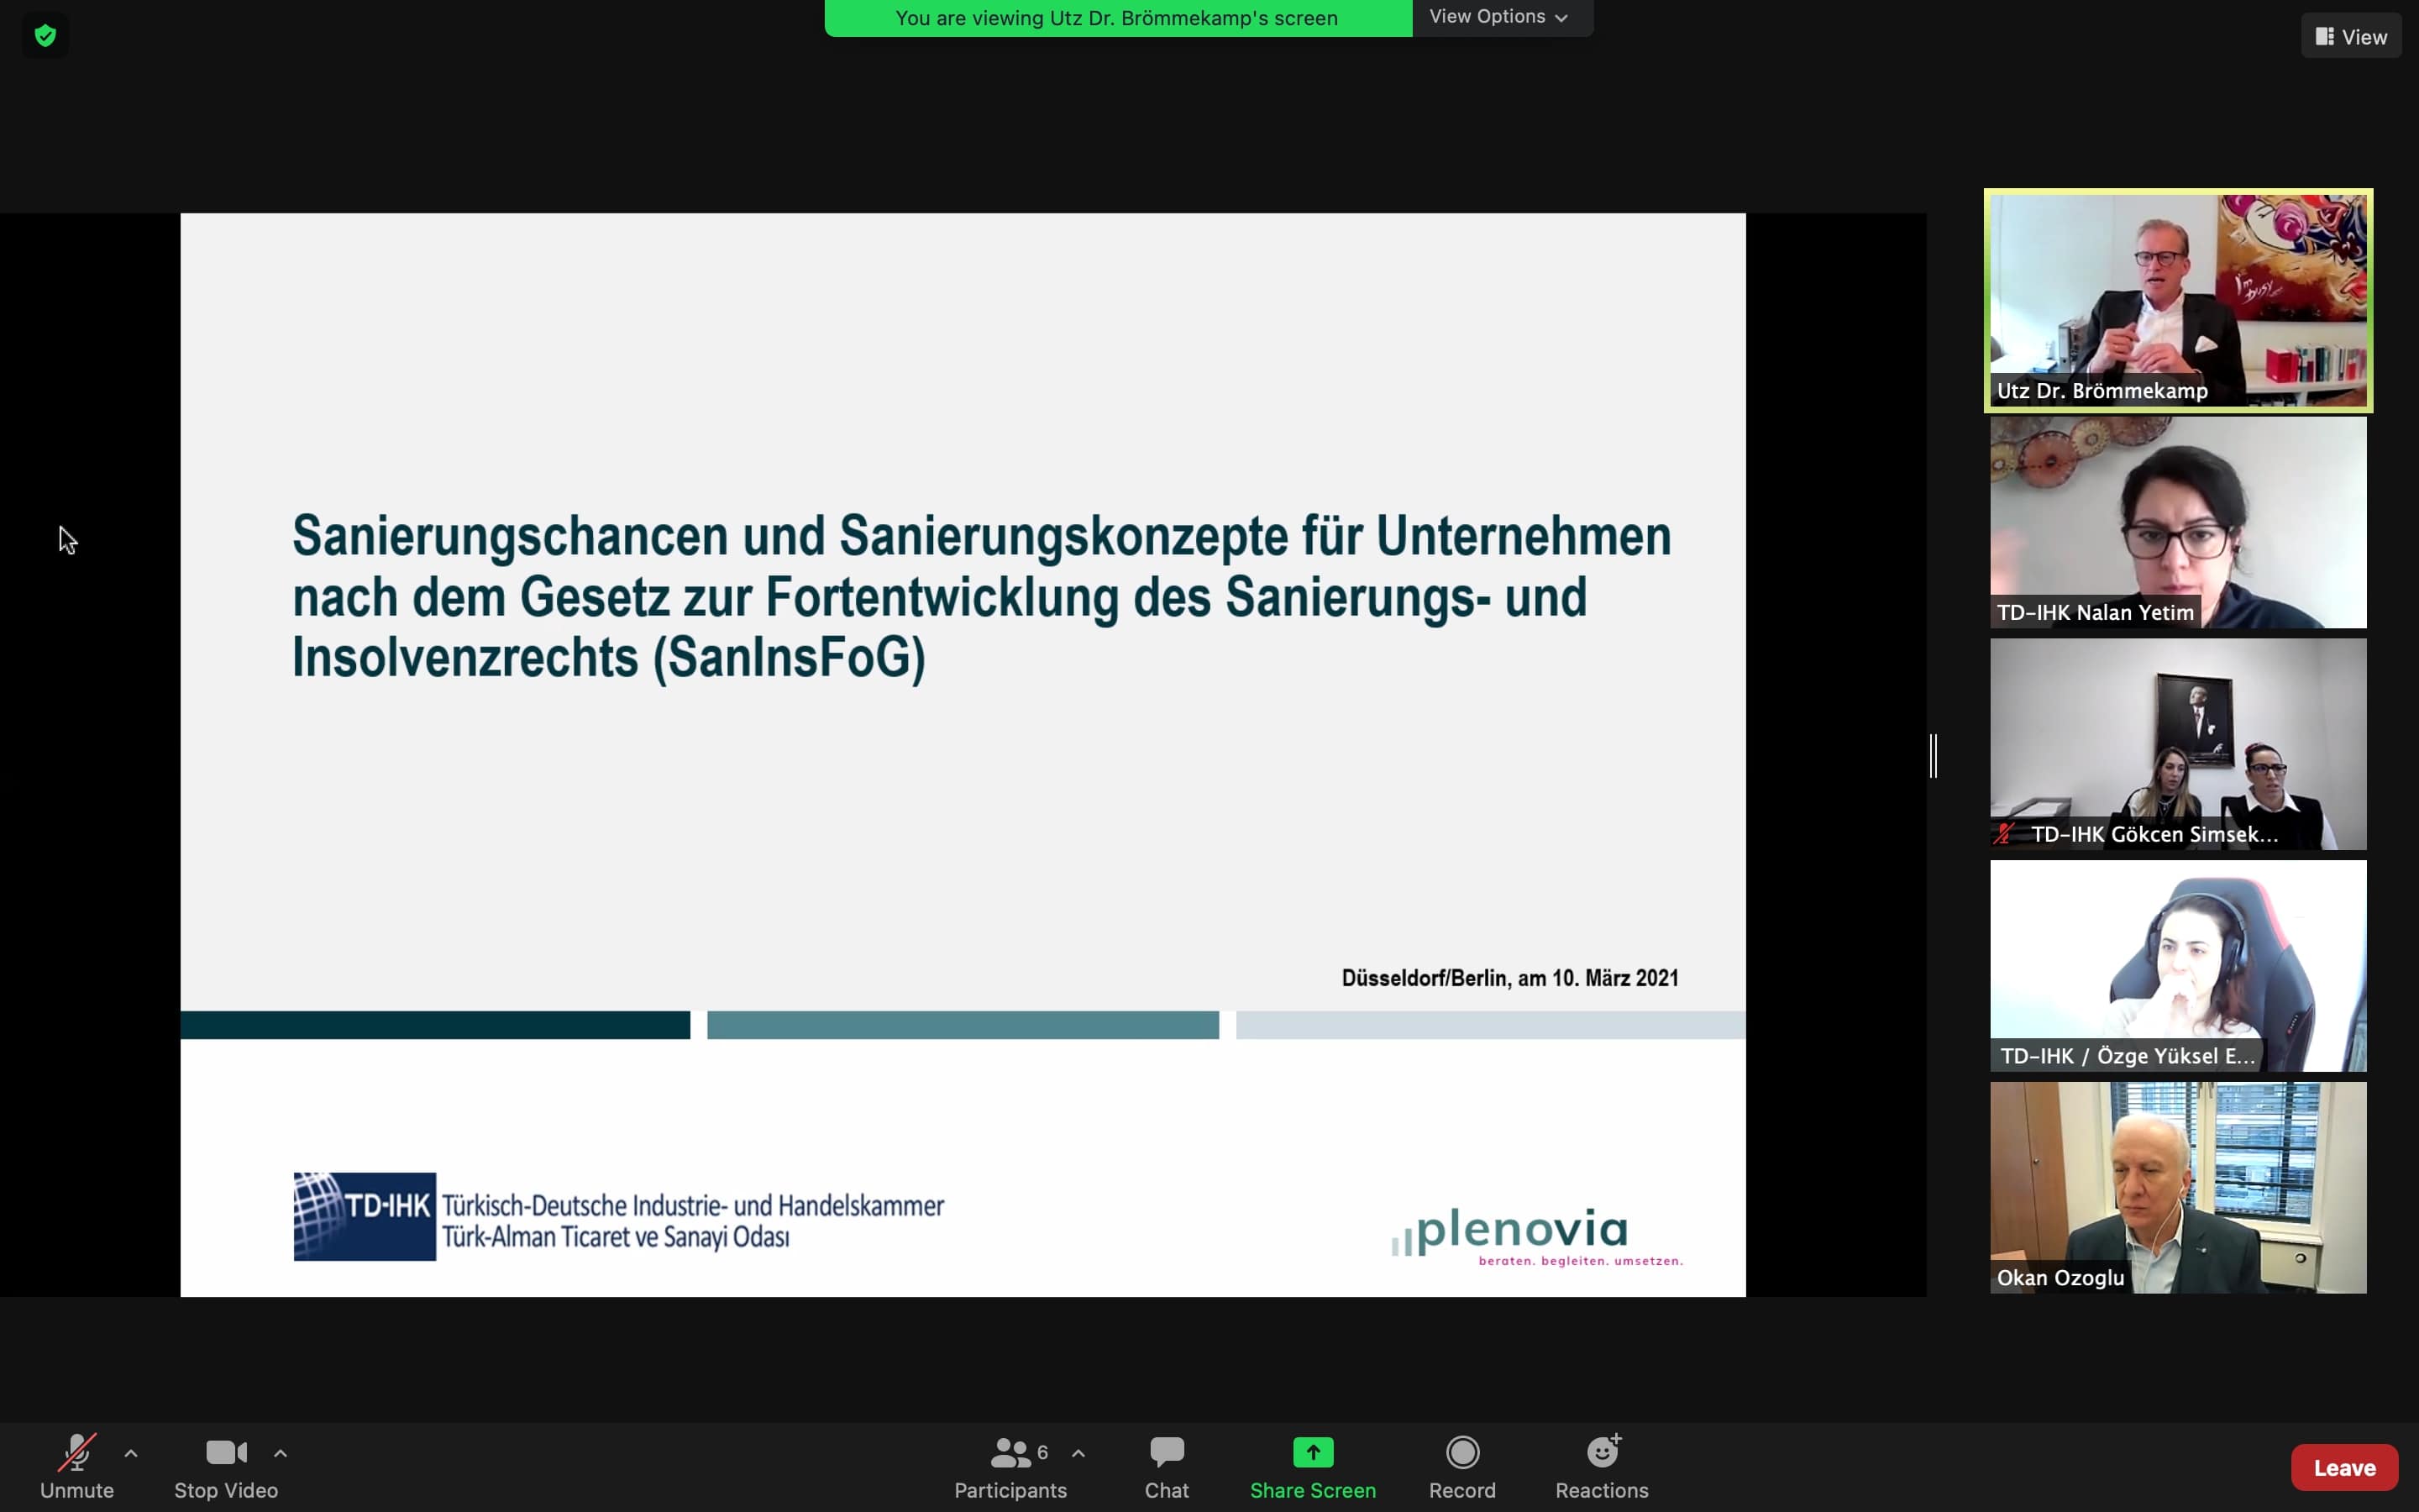2419x1512 pixels.
Task: Open the View Options dropdown
Action: coord(1498,17)
